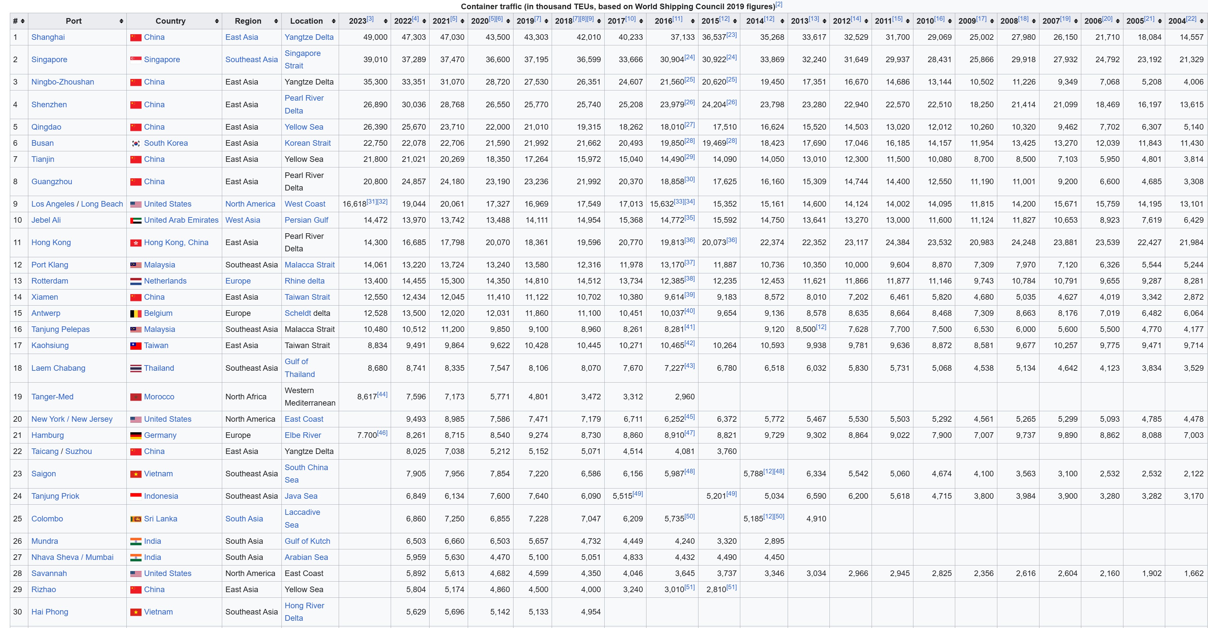Image resolution: width=1208 pixels, height=628 pixels.
Task: Select Singapore 2004 value 21,329
Action: [x=1191, y=60]
